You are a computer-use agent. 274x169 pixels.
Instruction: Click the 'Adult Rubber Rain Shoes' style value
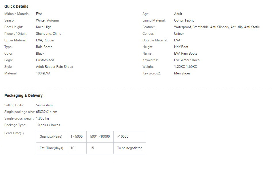coord(54,67)
